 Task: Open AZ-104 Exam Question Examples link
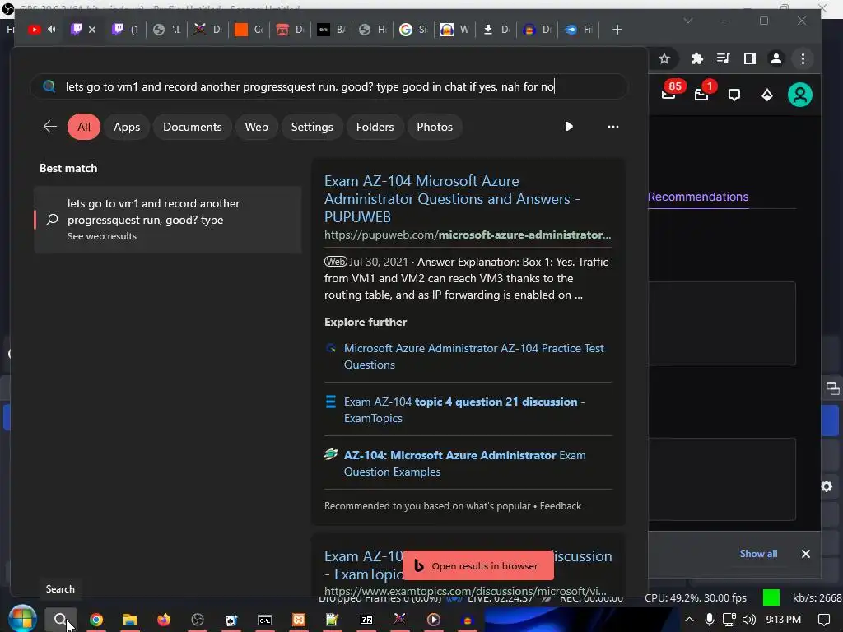(x=464, y=463)
